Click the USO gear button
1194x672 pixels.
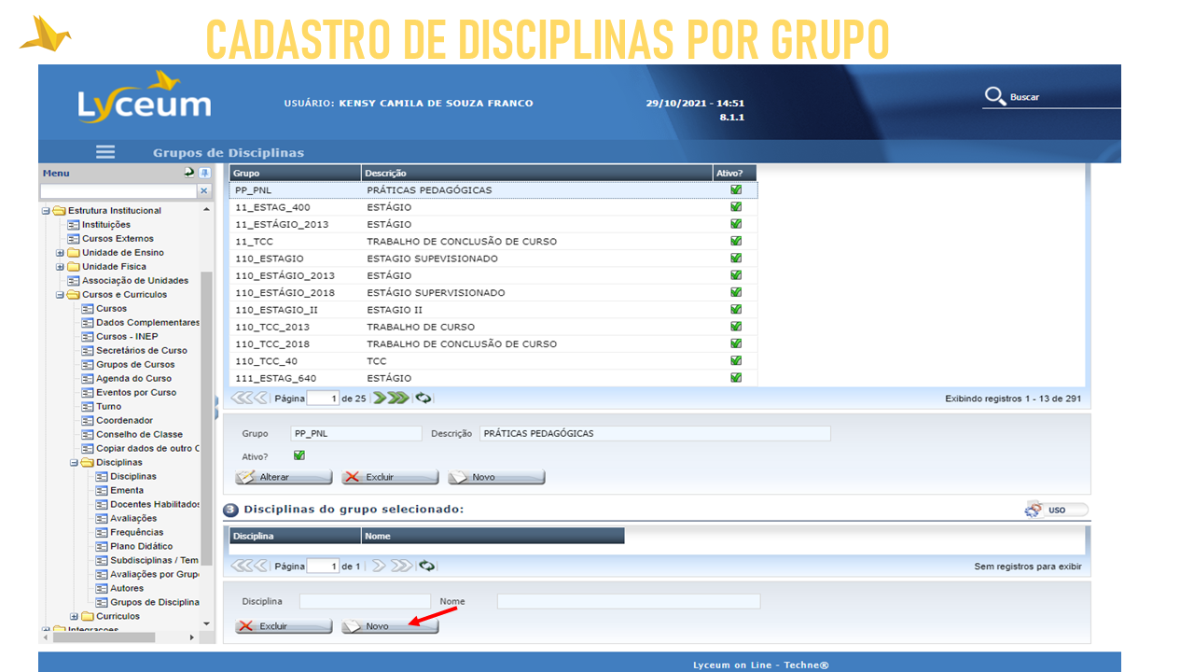pos(1056,510)
